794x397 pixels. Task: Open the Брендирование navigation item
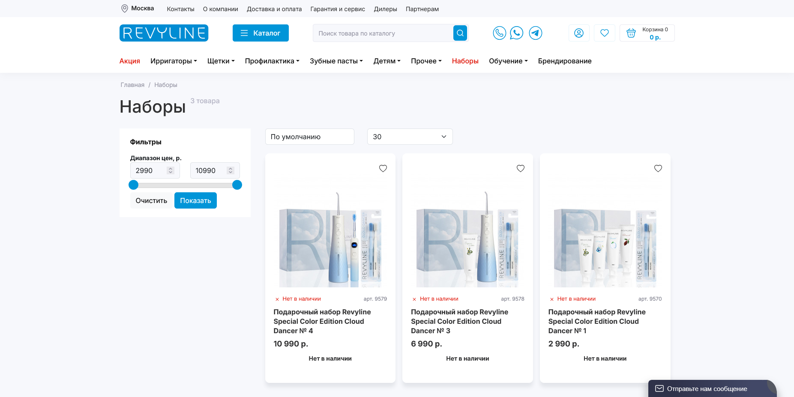[565, 61]
